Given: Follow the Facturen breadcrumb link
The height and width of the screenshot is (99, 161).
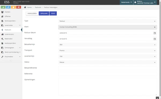Looking at the screenshot, I should coord(38,8).
